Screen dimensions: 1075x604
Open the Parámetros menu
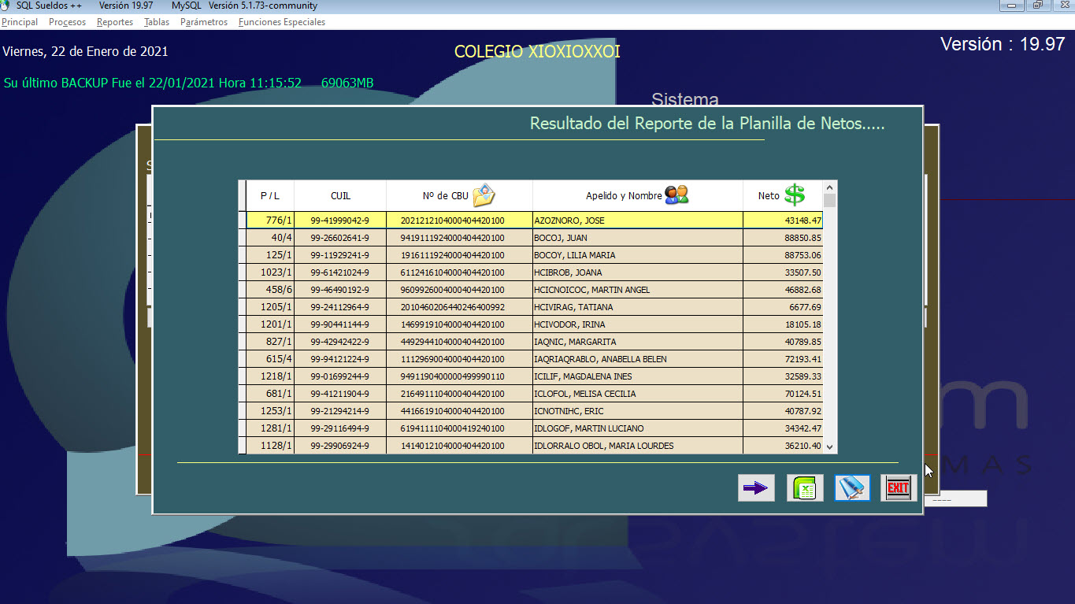point(204,22)
